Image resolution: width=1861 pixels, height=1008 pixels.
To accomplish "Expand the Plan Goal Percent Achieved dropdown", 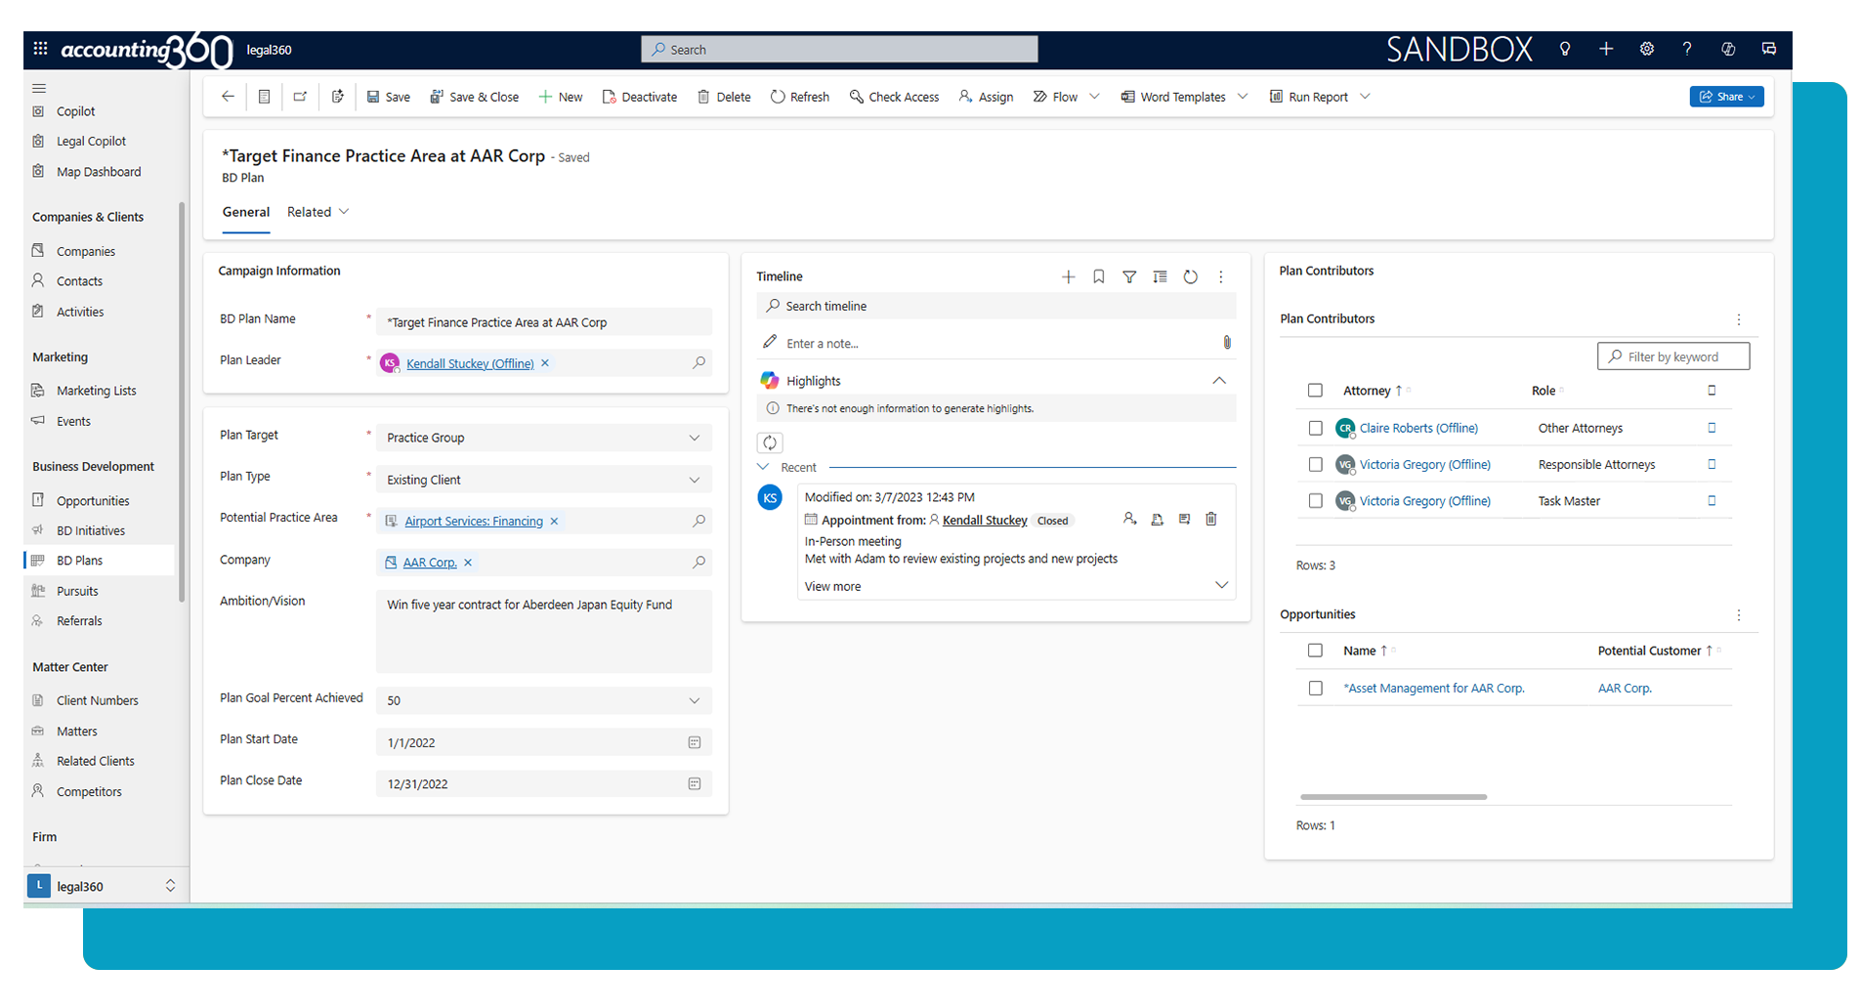I will tap(695, 700).
